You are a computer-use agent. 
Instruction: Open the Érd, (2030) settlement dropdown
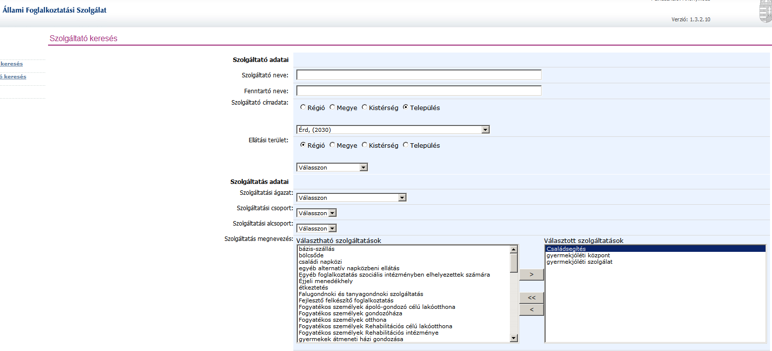tap(393, 129)
